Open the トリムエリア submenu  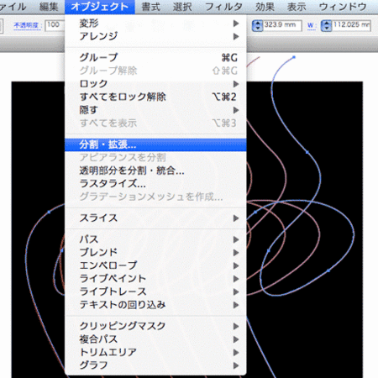pyautogui.click(x=155, y=352)
